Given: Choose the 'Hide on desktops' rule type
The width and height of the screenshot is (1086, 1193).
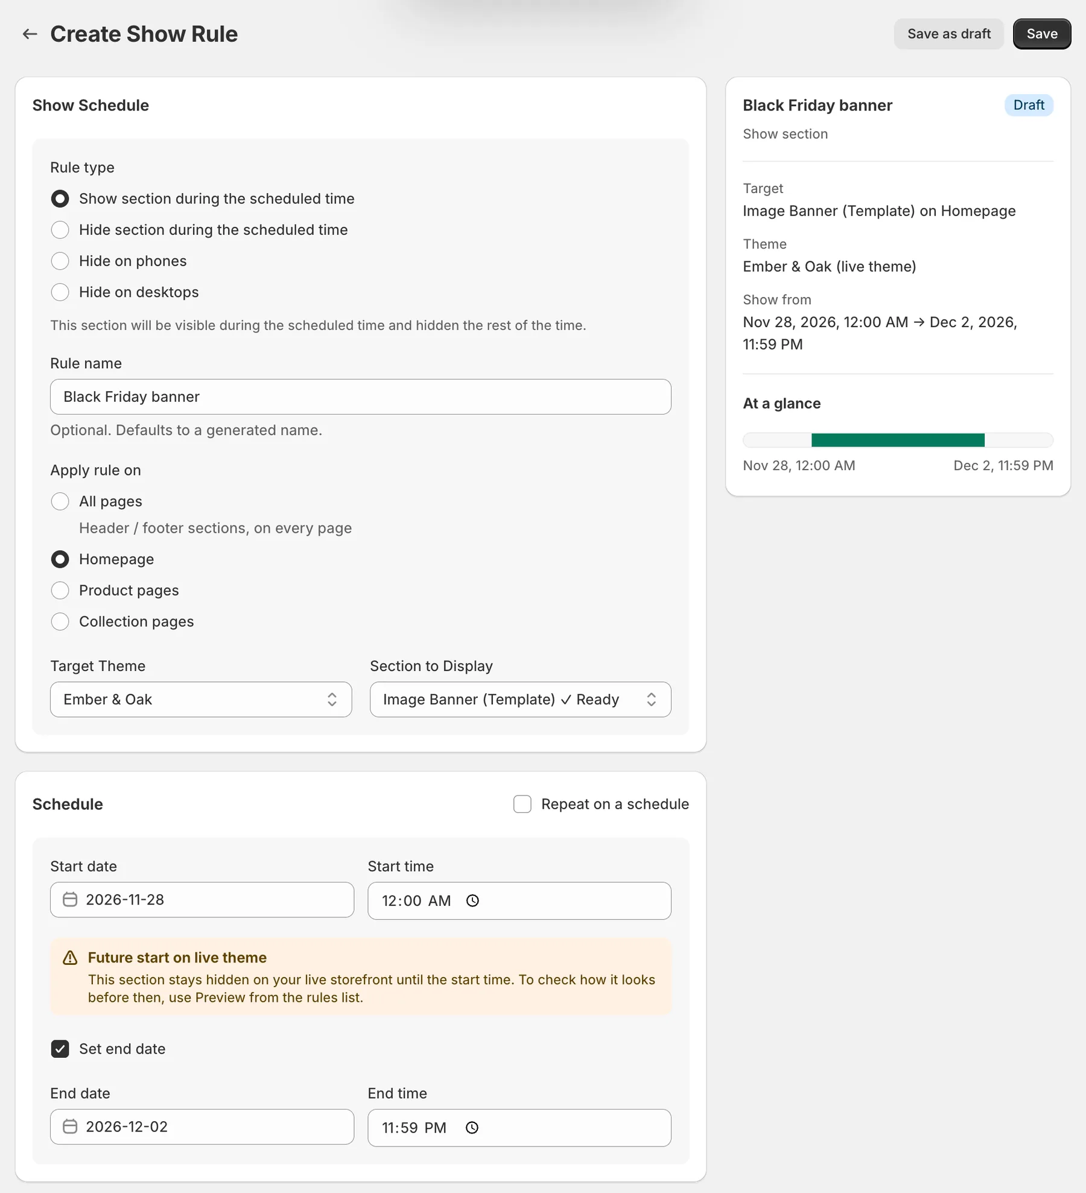Looking at the screenshot, I should 60,292.
